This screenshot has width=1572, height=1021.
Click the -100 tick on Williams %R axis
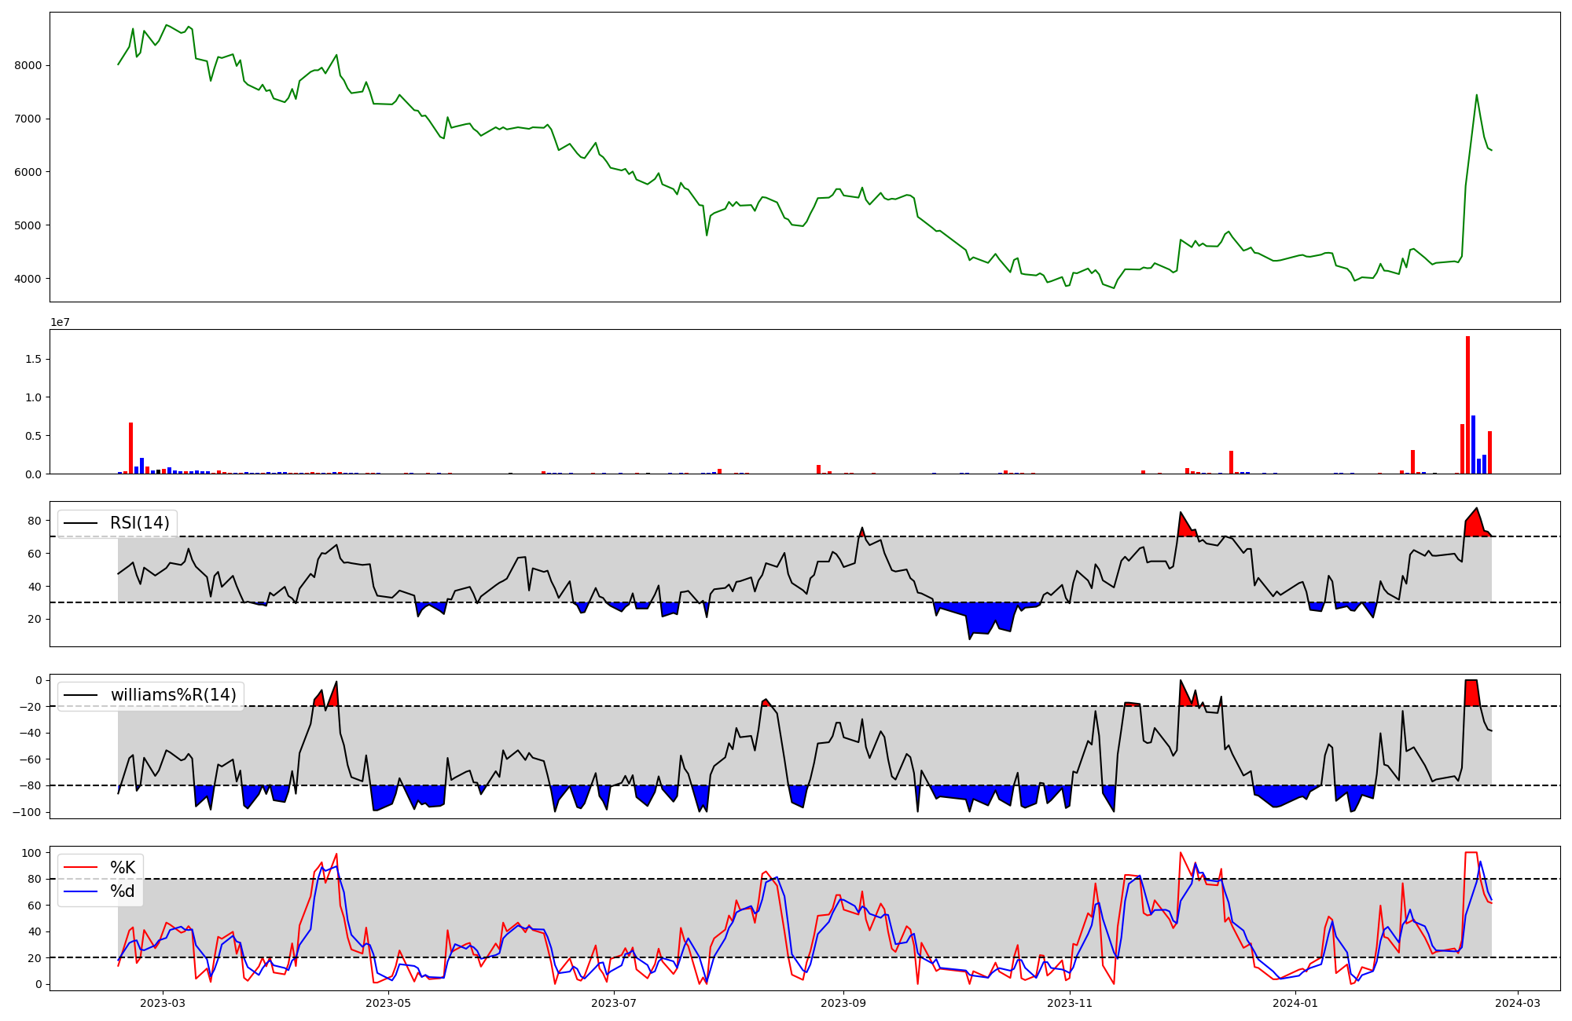[28, 812]
